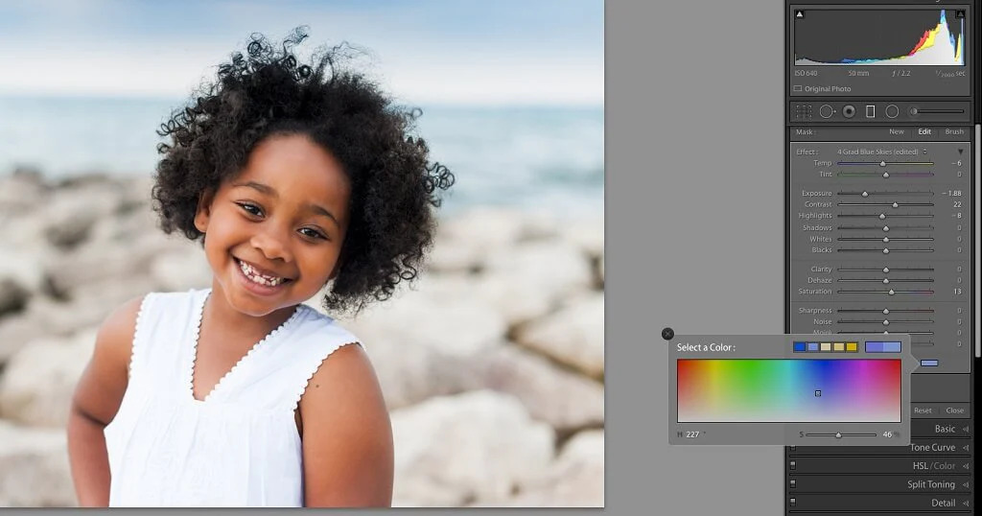Select the Spot Removal tool

coord(827,111)
